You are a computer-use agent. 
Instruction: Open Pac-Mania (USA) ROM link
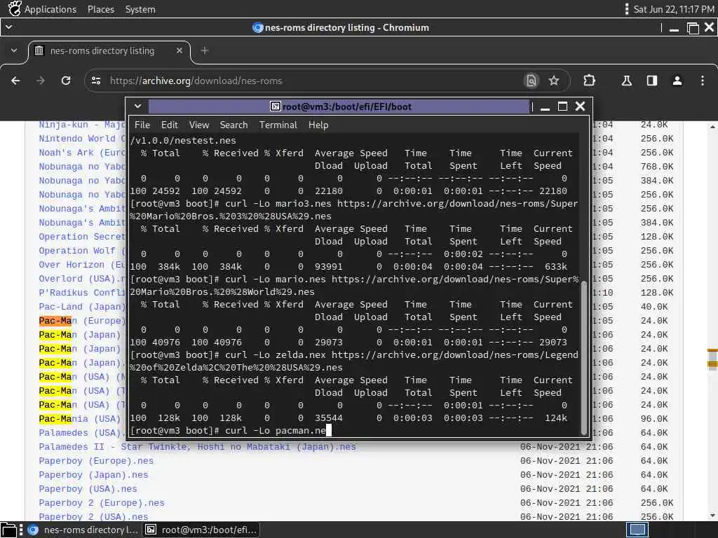[x=80, y=419]
